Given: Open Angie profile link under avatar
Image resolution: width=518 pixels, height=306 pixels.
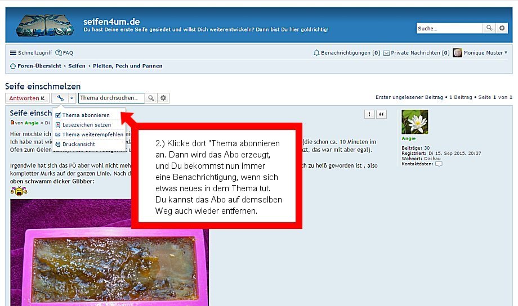Looking at the screenshot, I should click(x=409, y=138).
